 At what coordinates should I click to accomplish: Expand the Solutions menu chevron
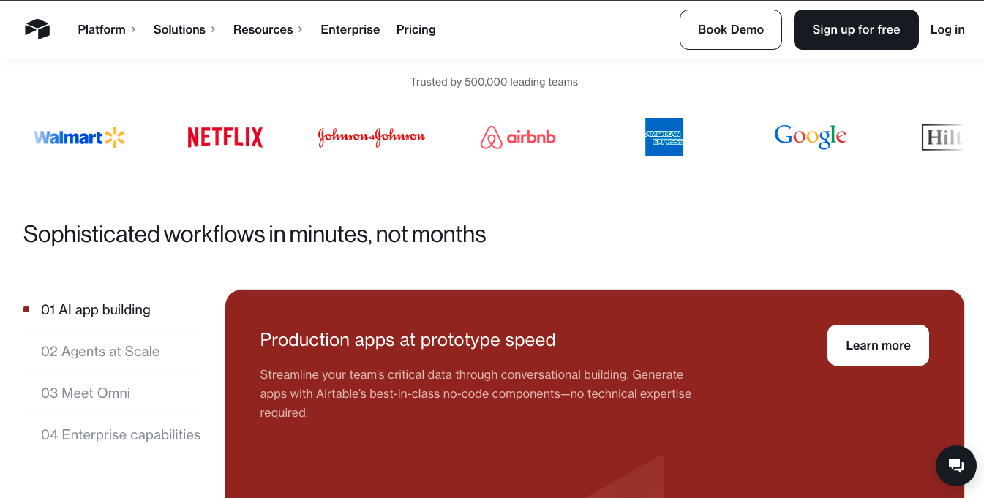pyautogui.click(x=213, y=29)
